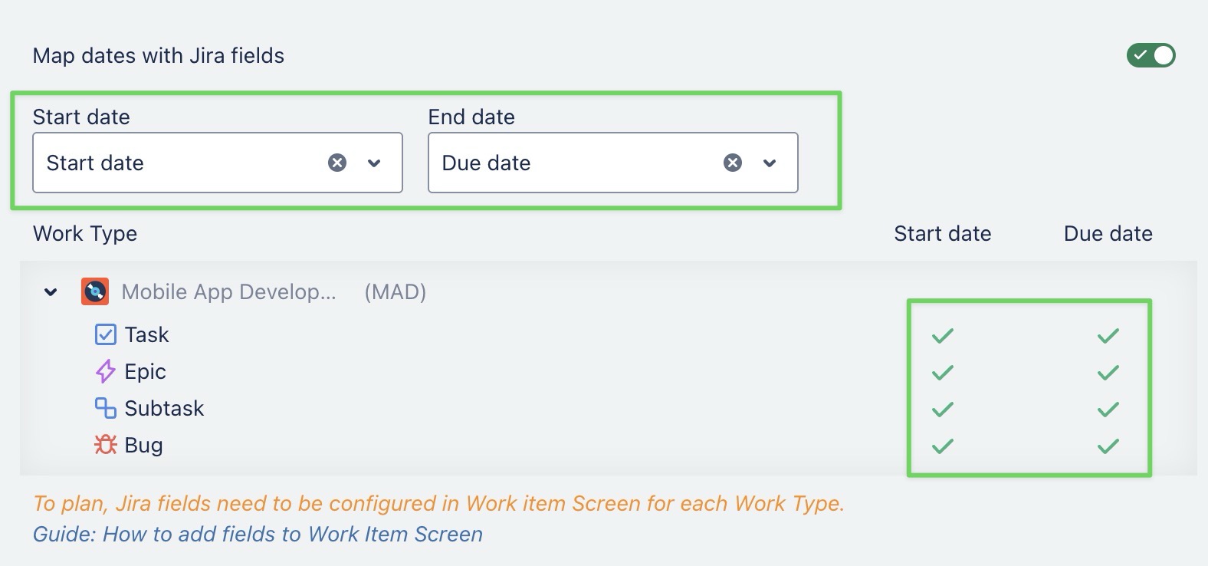The width and height of the screenshot is (1208, 566).
Task: Open the Start date dropdown arrow
Action: [374, 163]
